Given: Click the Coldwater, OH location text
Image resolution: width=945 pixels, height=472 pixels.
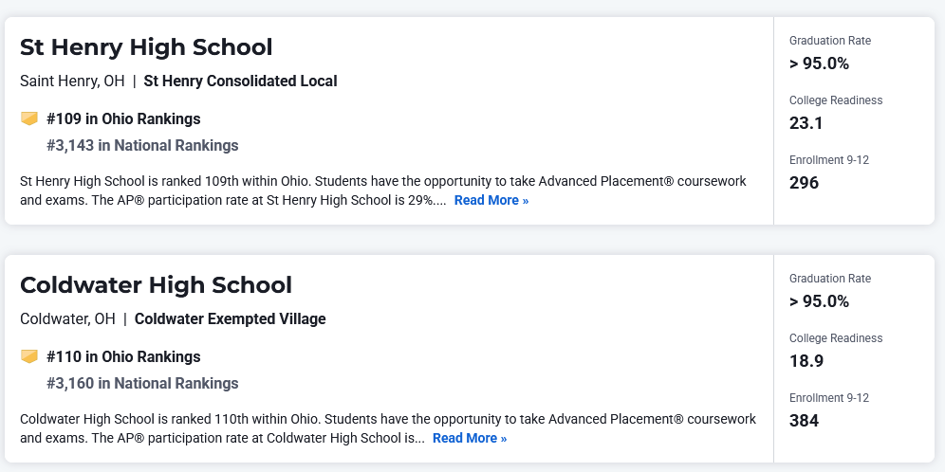Looking at the screenshot, I should pyautogui.click(x=67, y=319).
